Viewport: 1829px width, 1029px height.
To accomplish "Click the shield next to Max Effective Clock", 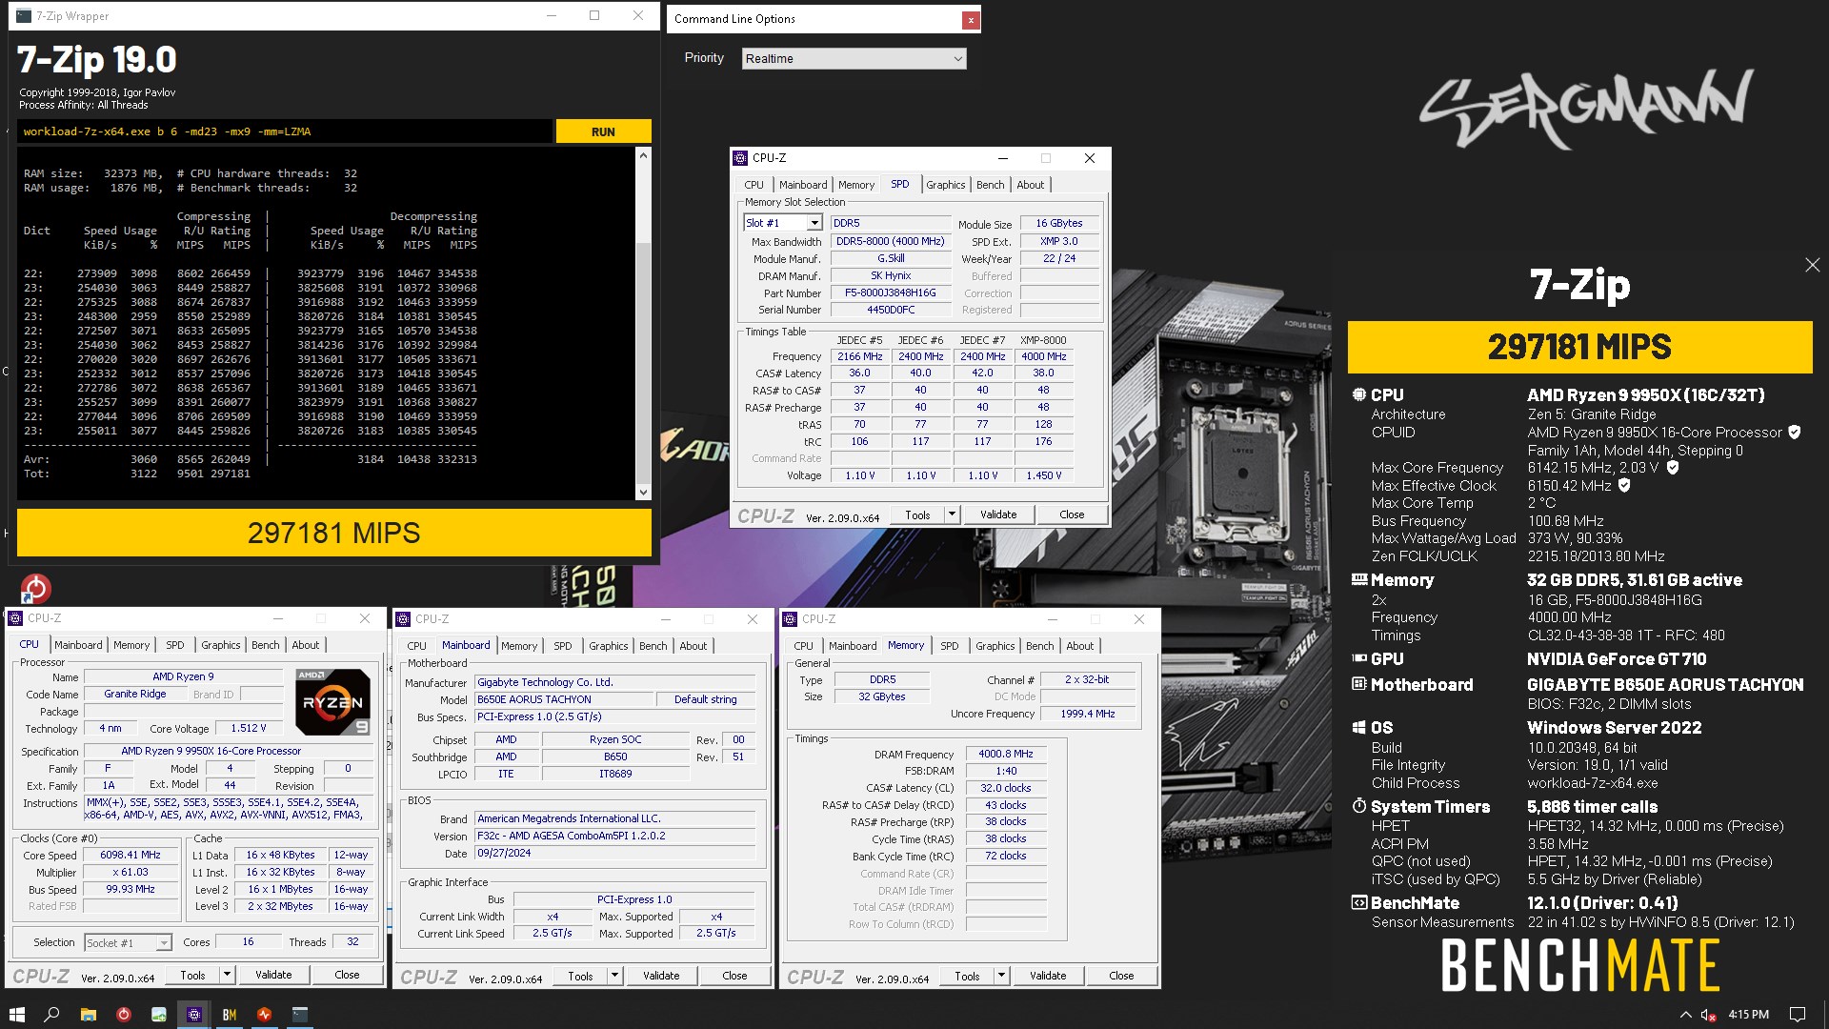I will point(1625,486).
